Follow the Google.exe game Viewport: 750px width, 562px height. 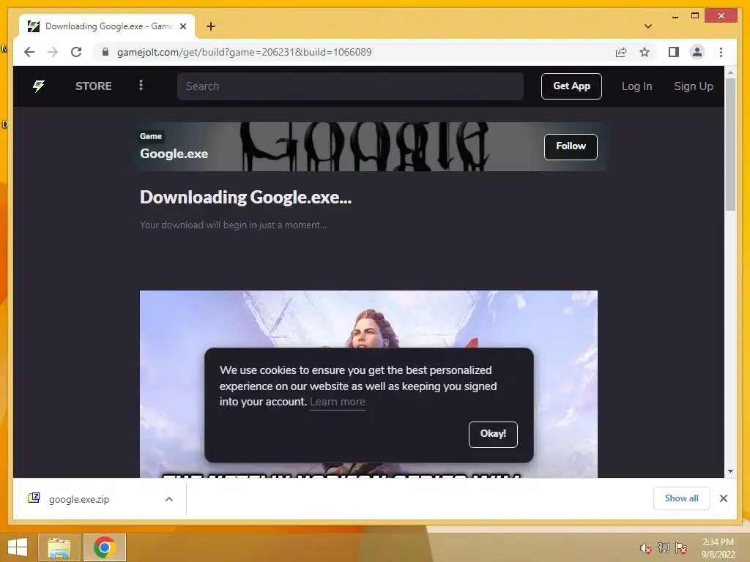[571, 146]
